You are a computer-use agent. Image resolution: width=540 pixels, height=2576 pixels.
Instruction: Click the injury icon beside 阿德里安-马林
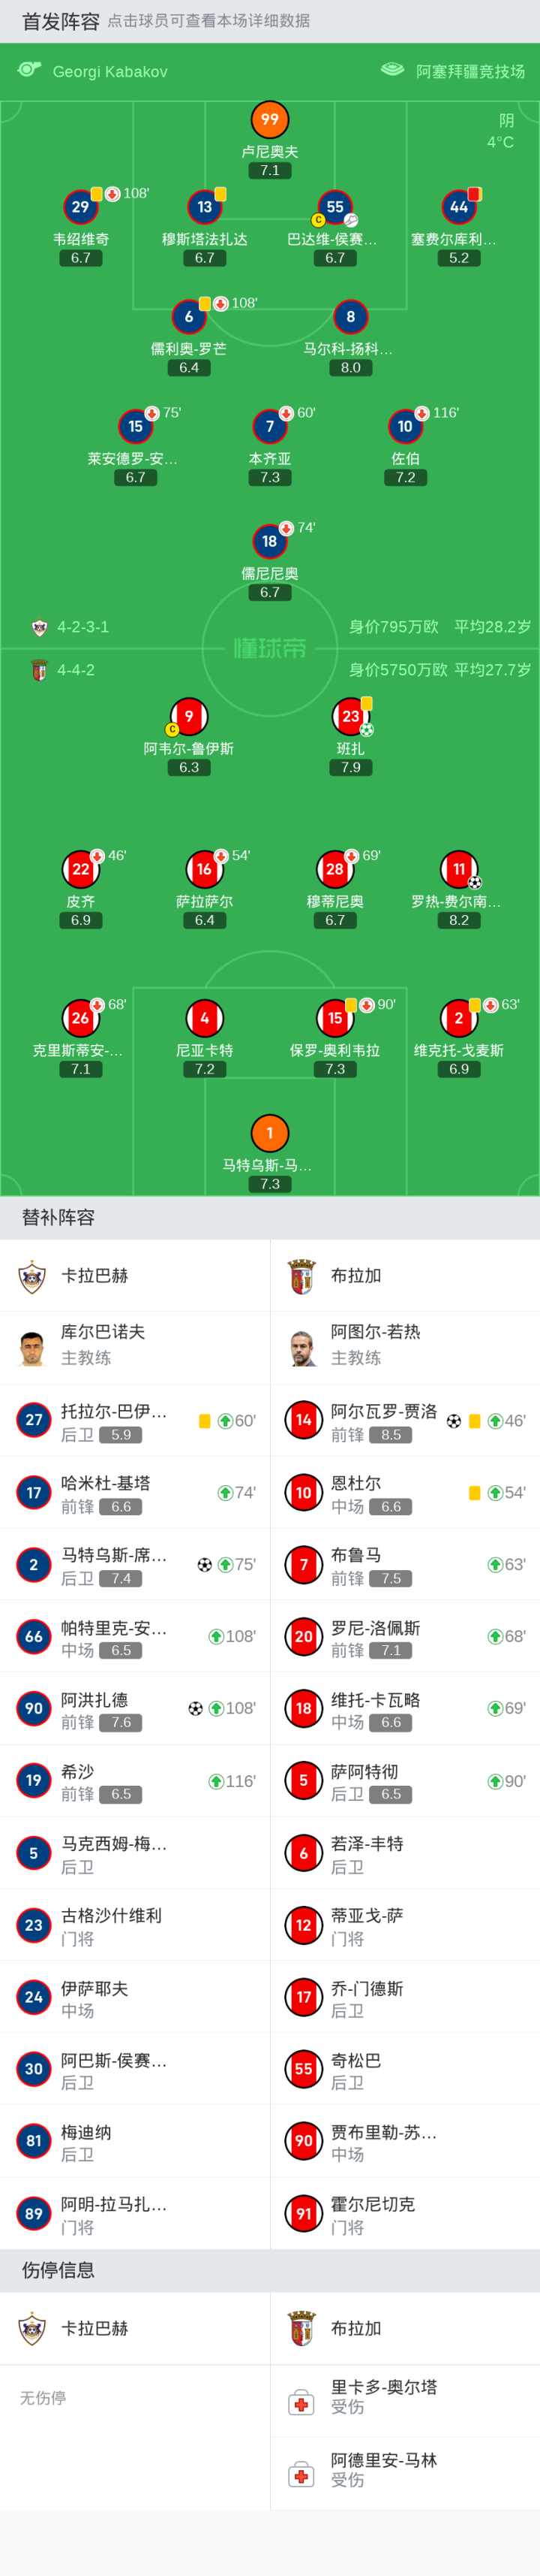coord(301,2475)
